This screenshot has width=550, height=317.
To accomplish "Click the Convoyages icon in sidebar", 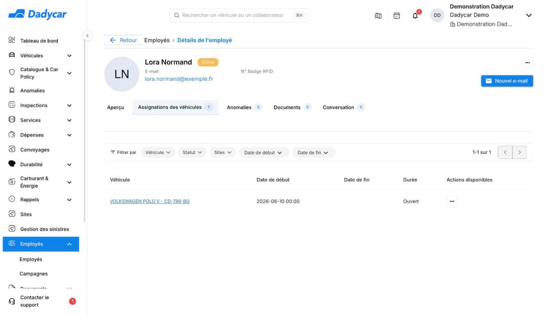I will point(12,149).
